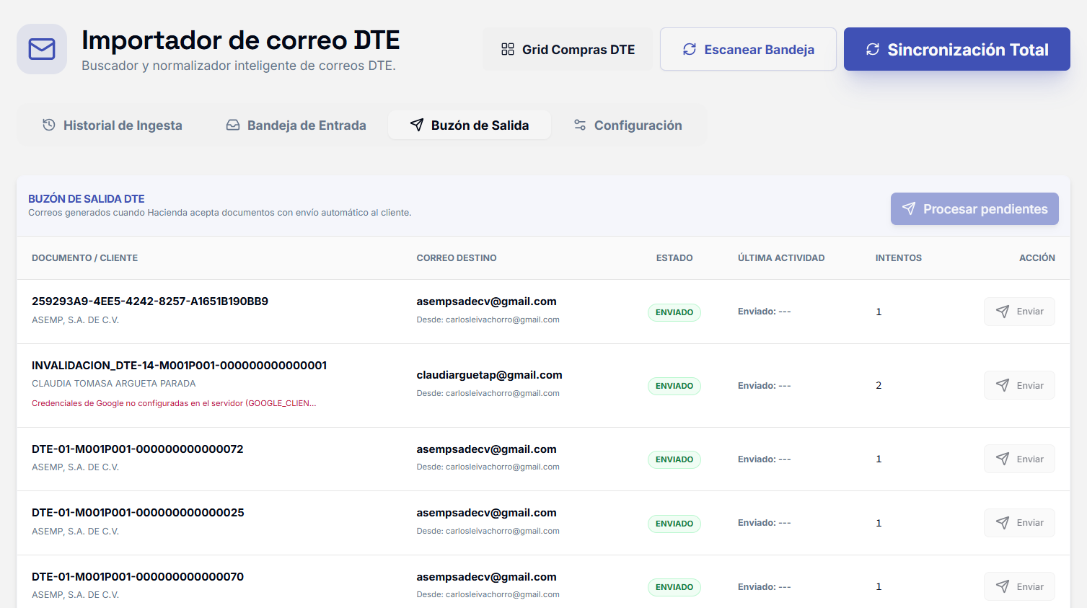Select document ID 259293A9-4EE5-4242-8257-A1651B190BB9
Image resolution: width=1087 pixels, height=608 pixels.
click(x=150, y=301)
